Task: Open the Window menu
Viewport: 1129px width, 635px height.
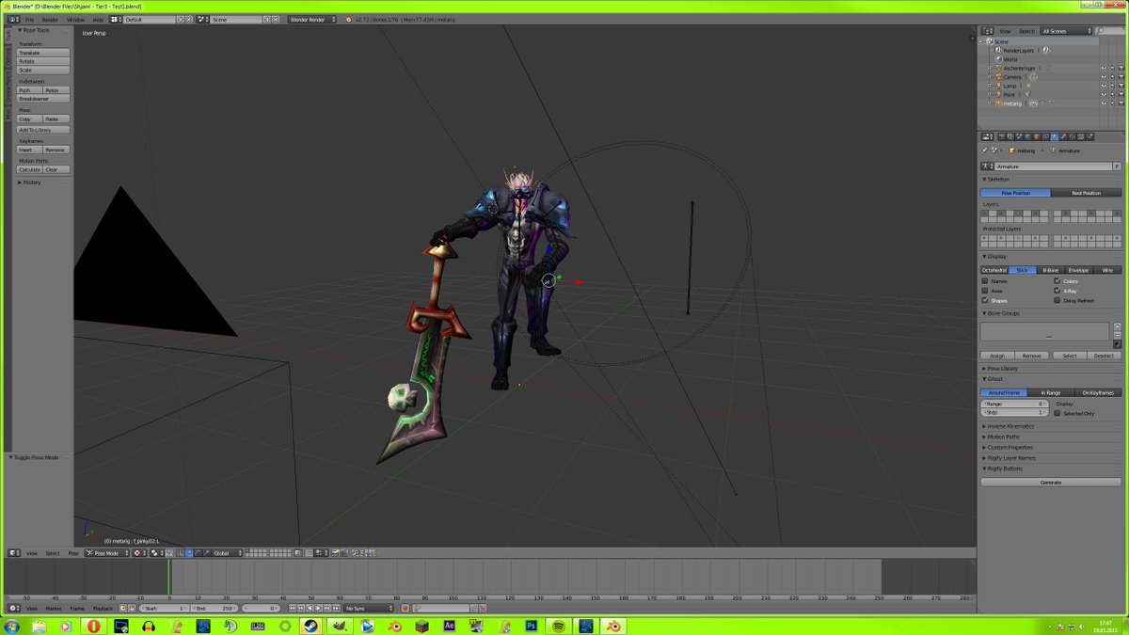Action: pos(75,19)
